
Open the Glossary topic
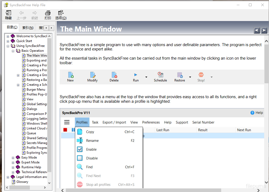22,182
